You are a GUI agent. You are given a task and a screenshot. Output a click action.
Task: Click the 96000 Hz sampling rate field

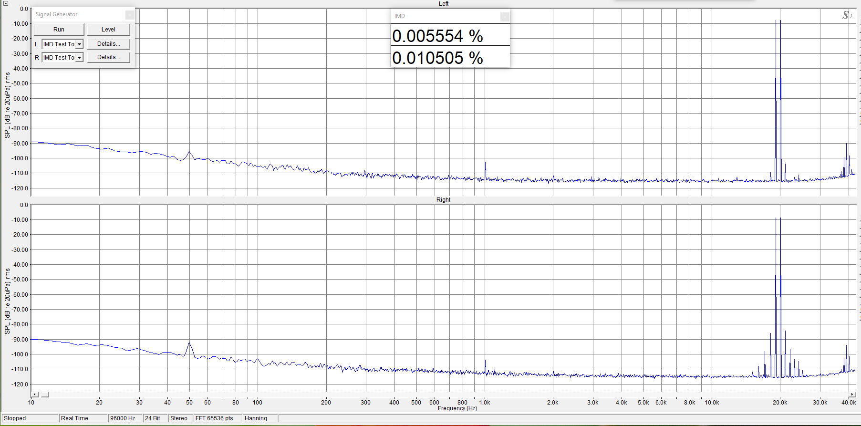pyautogui.click(x=124, y=418)
